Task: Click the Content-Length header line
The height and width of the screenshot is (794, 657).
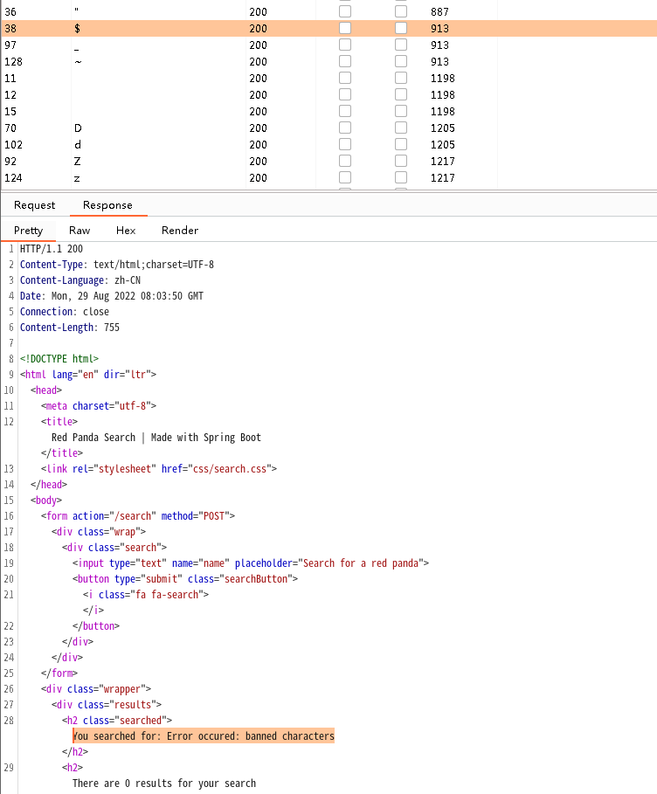Action: tap(70, 328)
